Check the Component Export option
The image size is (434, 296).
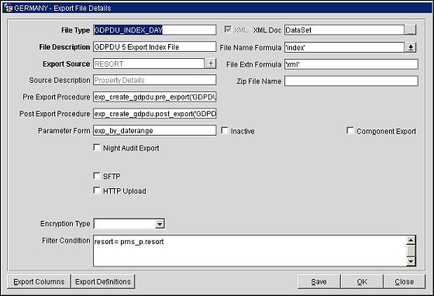click(350, 131)
